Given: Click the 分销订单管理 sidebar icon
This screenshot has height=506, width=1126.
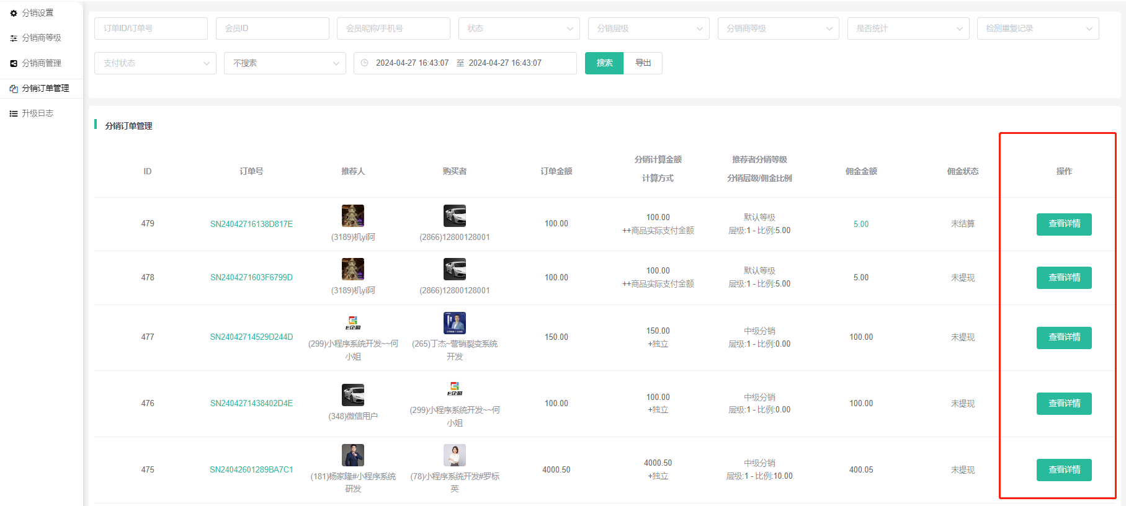Looking at the screenshot, I should coord(14,89).
